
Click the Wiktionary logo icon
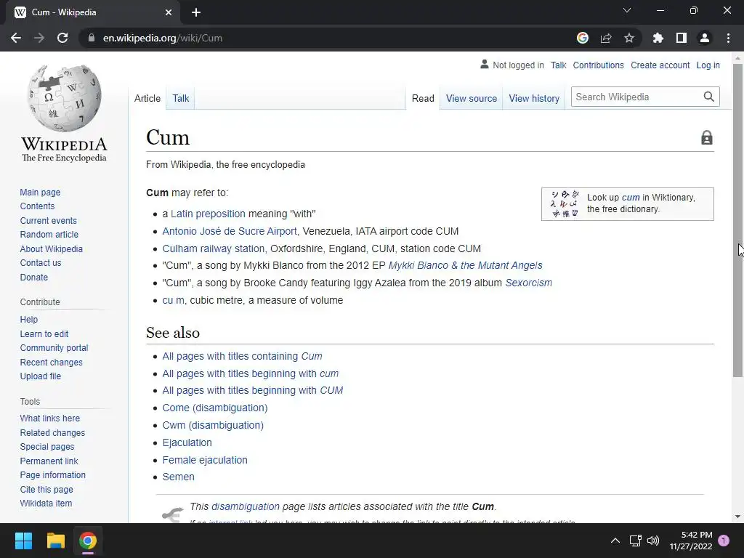click(x=564, y=203)
